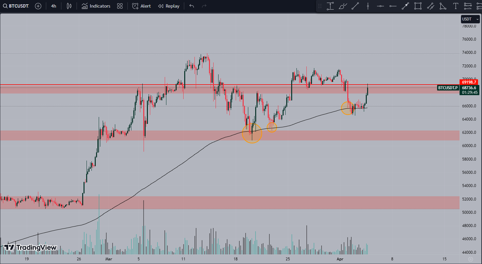Select the arrow line tool
This screenshot has height=264, width=482.
[405, 6]
